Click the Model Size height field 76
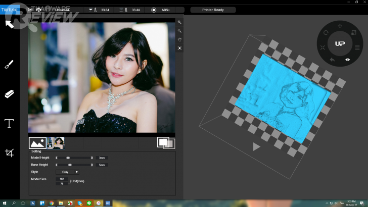The width and height of the screenshot is (368, 207). 62,184
